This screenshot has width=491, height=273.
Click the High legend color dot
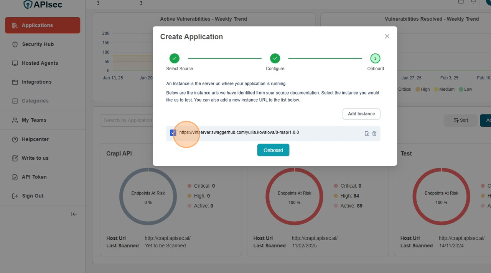(x=417, y=89)
